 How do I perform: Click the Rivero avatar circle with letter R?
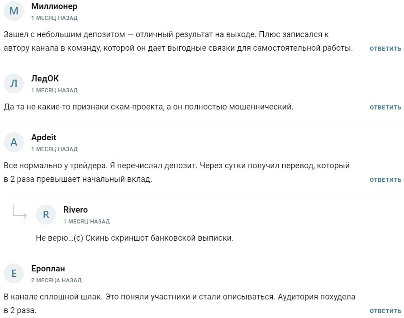pos(46,214)
